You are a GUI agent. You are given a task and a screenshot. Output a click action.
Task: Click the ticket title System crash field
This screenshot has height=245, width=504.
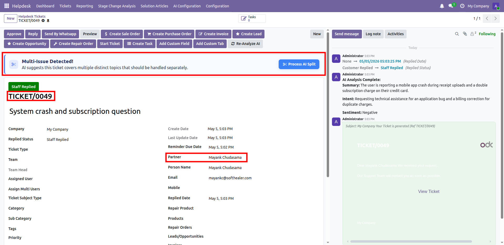point(75,111)
